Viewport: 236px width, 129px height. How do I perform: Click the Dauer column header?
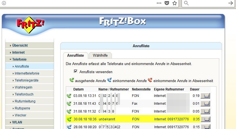tap(195, 89)
